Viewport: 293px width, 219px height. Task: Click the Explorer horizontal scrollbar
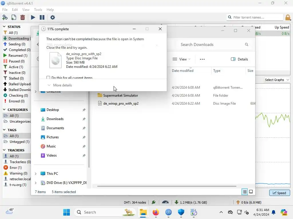[167, 186]
